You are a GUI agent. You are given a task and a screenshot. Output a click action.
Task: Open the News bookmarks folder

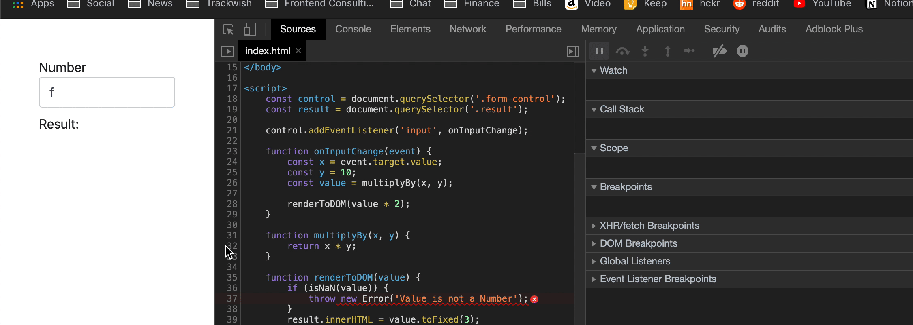click(150, 4)
